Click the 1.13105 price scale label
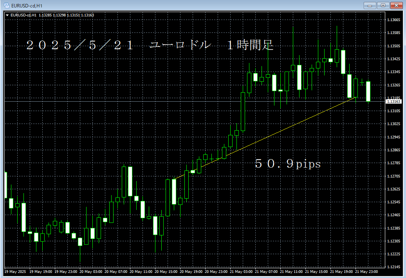Image resolution: width=406 pixels, height=278 pixels. click(x=393, y=111)
